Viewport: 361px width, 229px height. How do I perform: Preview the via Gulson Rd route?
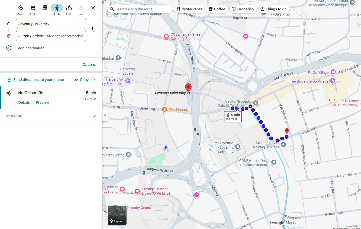click(42, 102)
